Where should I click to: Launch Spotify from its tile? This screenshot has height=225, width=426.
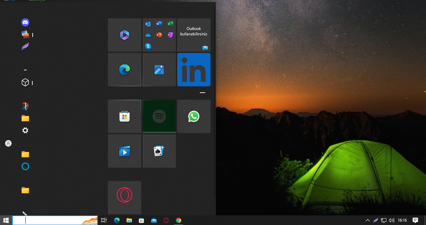click(x=159, y=116)
